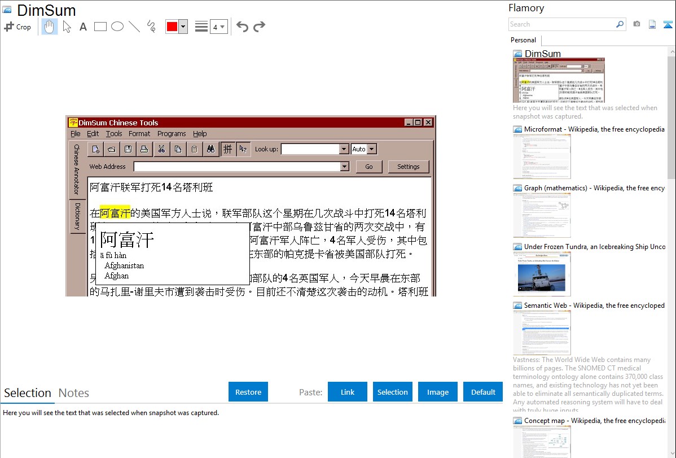Open the Help menu in DimSum
The image size is (676, 458).
pos(200,134)
